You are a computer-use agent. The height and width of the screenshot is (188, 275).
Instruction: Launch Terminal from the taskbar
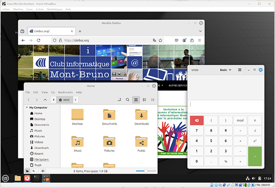pos(37,178)
